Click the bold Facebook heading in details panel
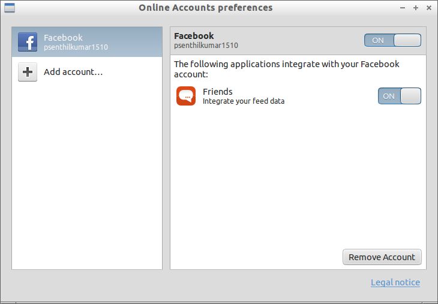The width and height of the screenshot is (438, 304). coord(194,36)
